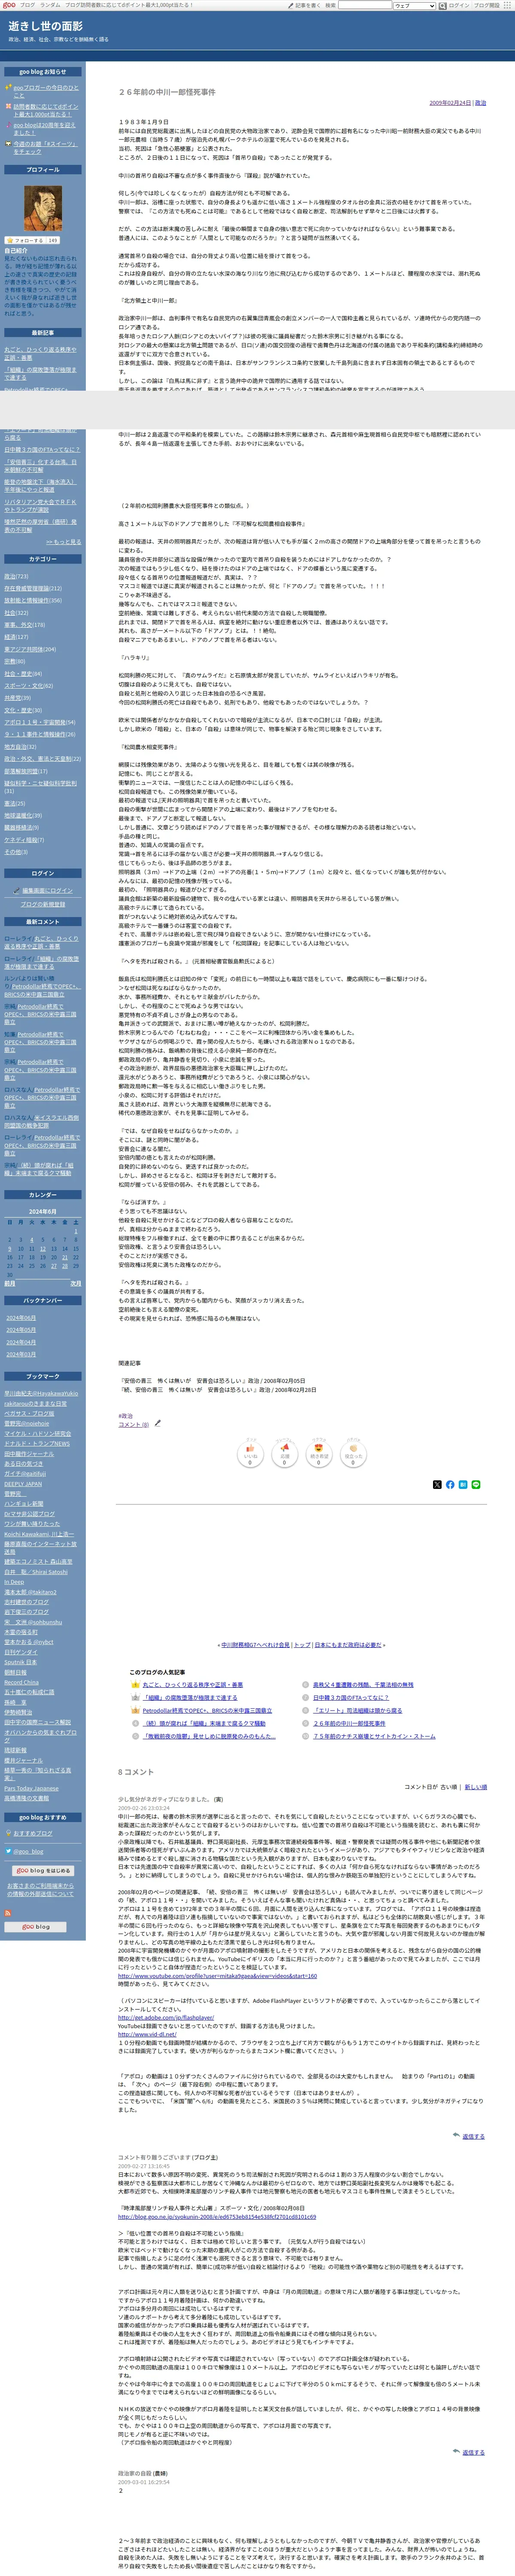The width and height of the screenshot is (515, 2576).
Task: Open the ケネディ暗殺 category link
Action: 22,840
